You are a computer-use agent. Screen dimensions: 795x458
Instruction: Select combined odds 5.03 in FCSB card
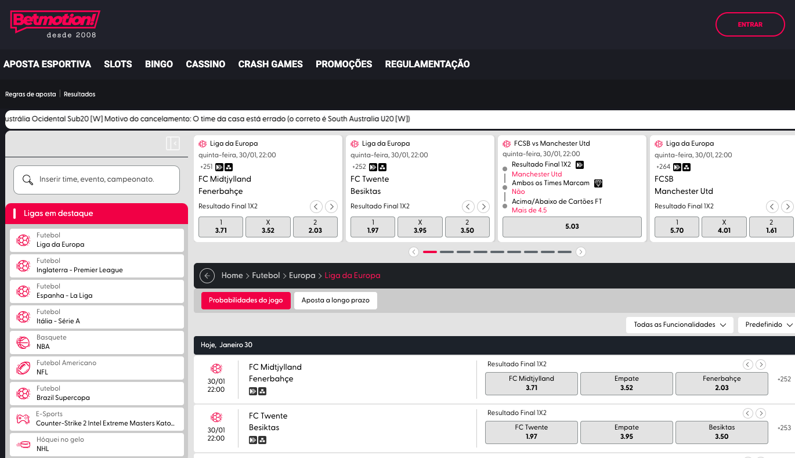572,227
